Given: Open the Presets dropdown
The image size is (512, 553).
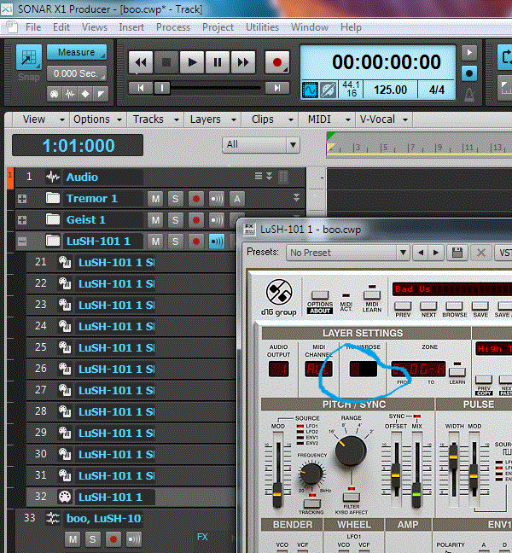Looking at the screenshot, I should pyautogui.click(x=347, y=253).
